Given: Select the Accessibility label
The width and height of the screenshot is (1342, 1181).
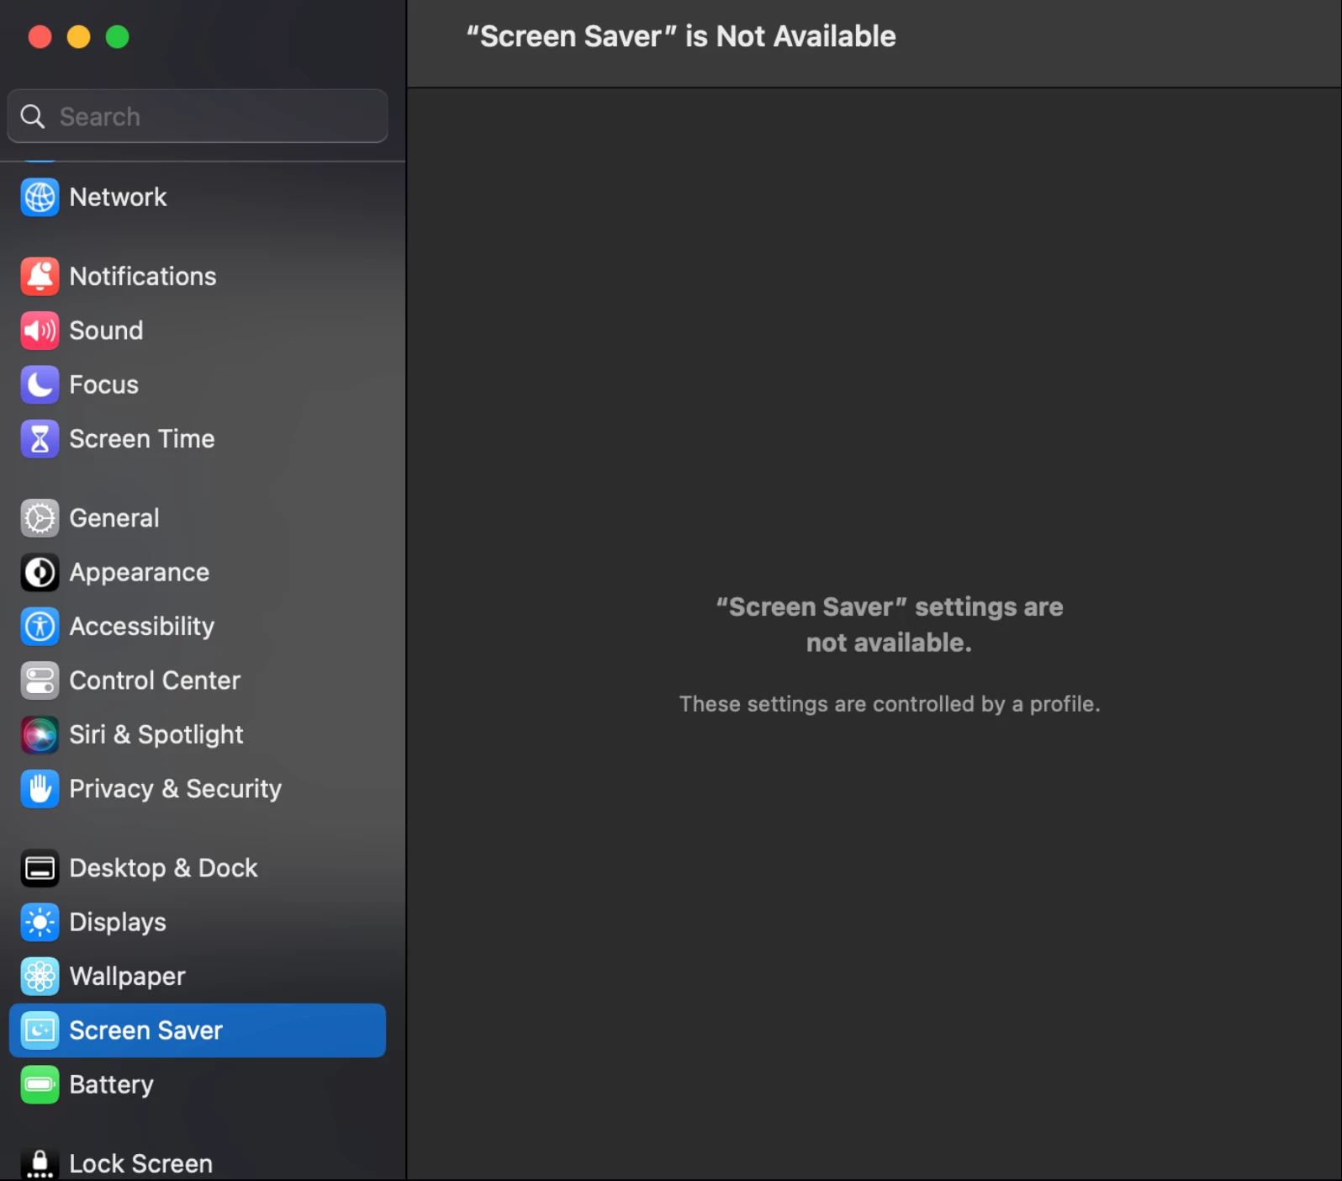Looking at the screenshot, I should pyautogui.click(x=142, y=627).
